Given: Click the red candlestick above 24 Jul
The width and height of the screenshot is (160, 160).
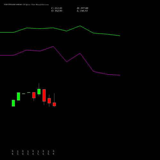Looking at the screenshot, I should [34, 95].
